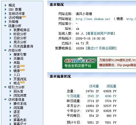This screenshot has width=136, height=125.
Task: Open 操作系统 visitor report
Action: pyautogui.click(x=20, y=103)
